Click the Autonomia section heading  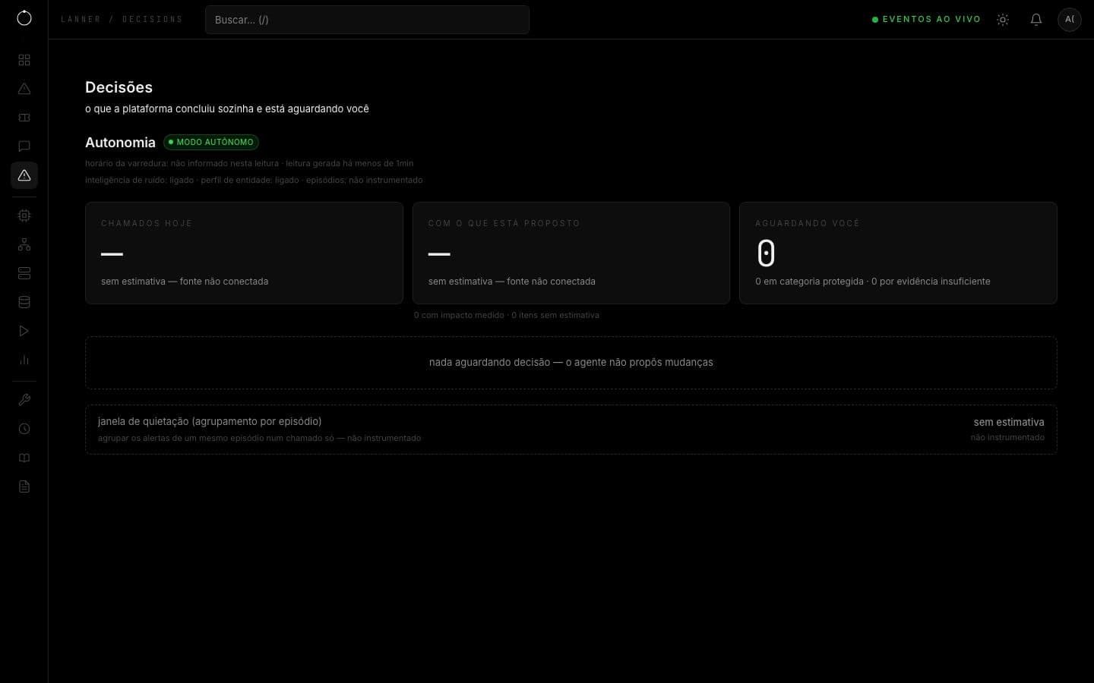click(x=120, y=143)
